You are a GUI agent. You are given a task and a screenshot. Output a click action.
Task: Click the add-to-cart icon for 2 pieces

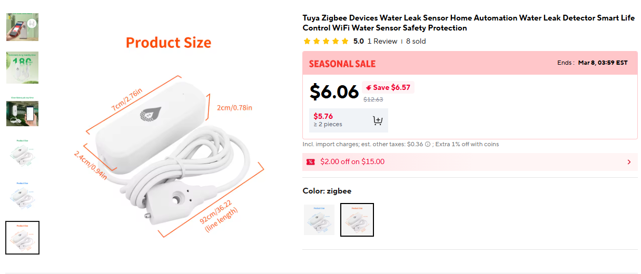[377, 120]
